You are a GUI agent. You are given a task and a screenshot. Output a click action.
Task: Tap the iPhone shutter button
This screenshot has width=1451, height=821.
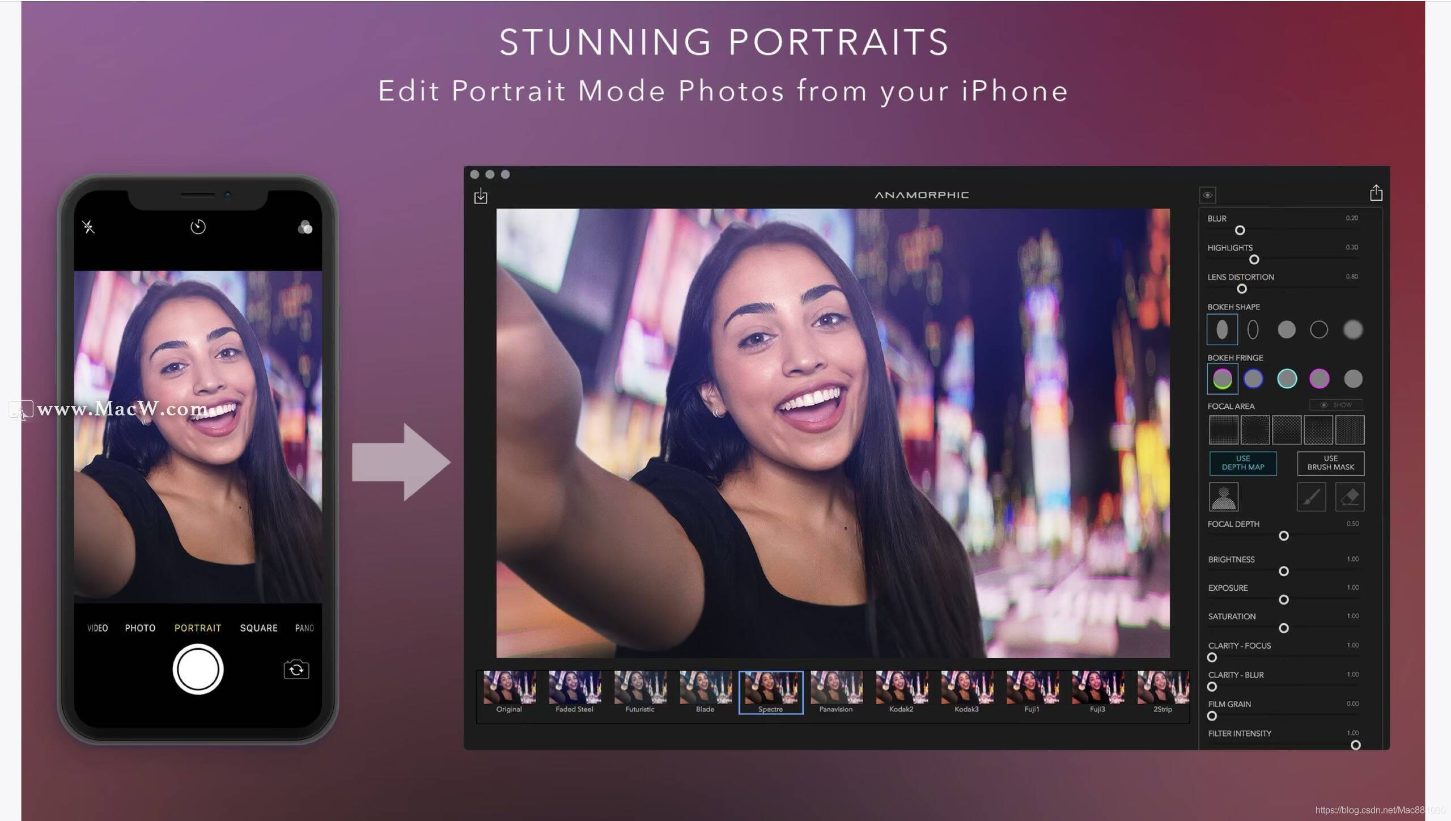pyautogui.click(x=198, y=670)
